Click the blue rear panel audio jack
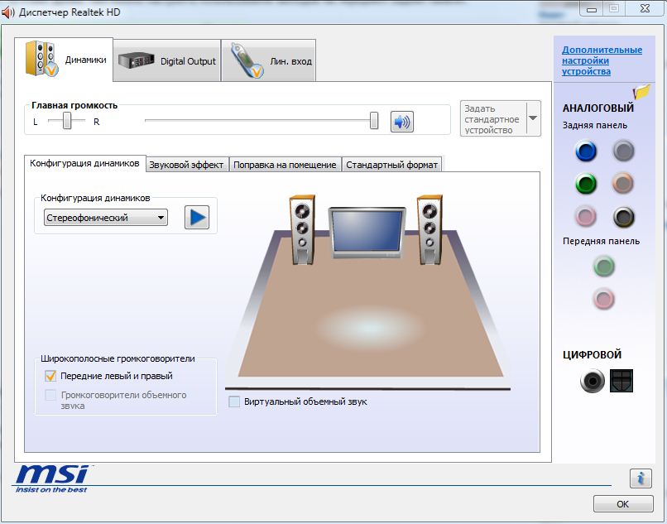This screenshot has width=667, height=524. click(x=586, y=151)
